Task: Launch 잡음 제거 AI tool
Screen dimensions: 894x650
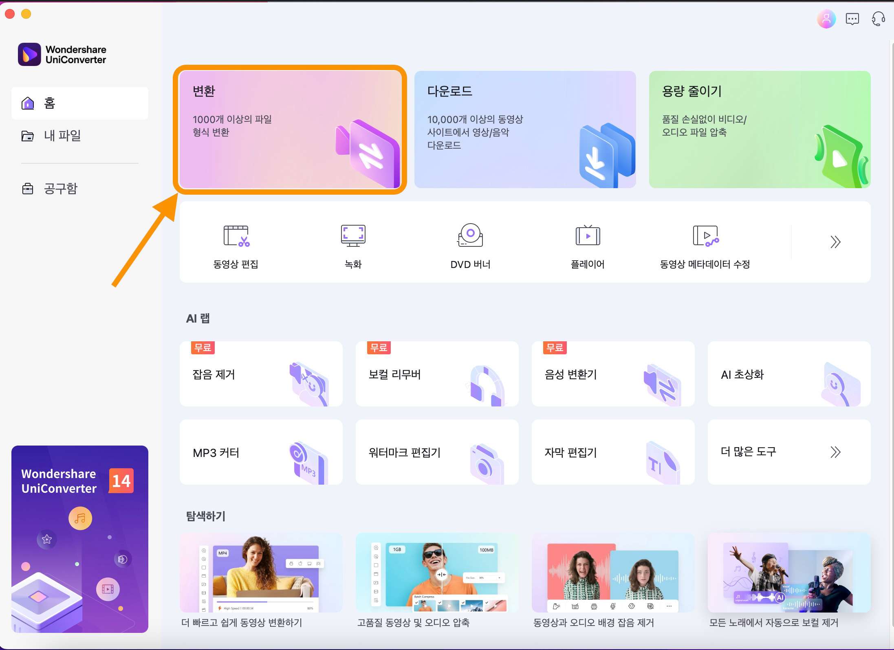Action: [x=261, y=374]
